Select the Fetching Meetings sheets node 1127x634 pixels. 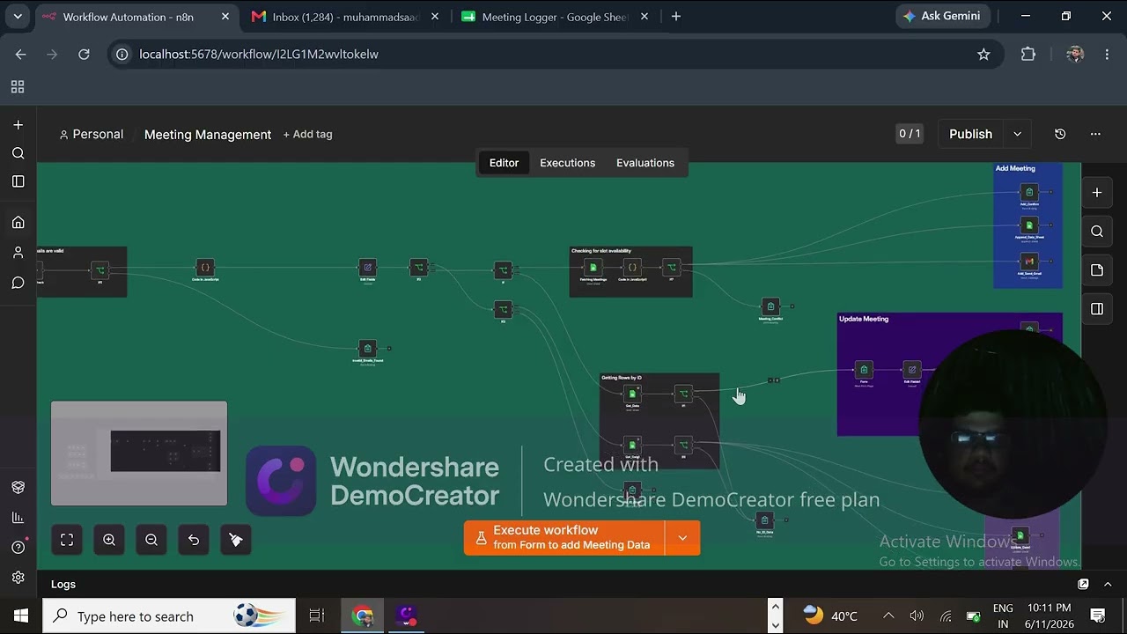(x=593, y=267)
